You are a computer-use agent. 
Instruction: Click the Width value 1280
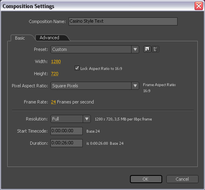click(56, 61)
